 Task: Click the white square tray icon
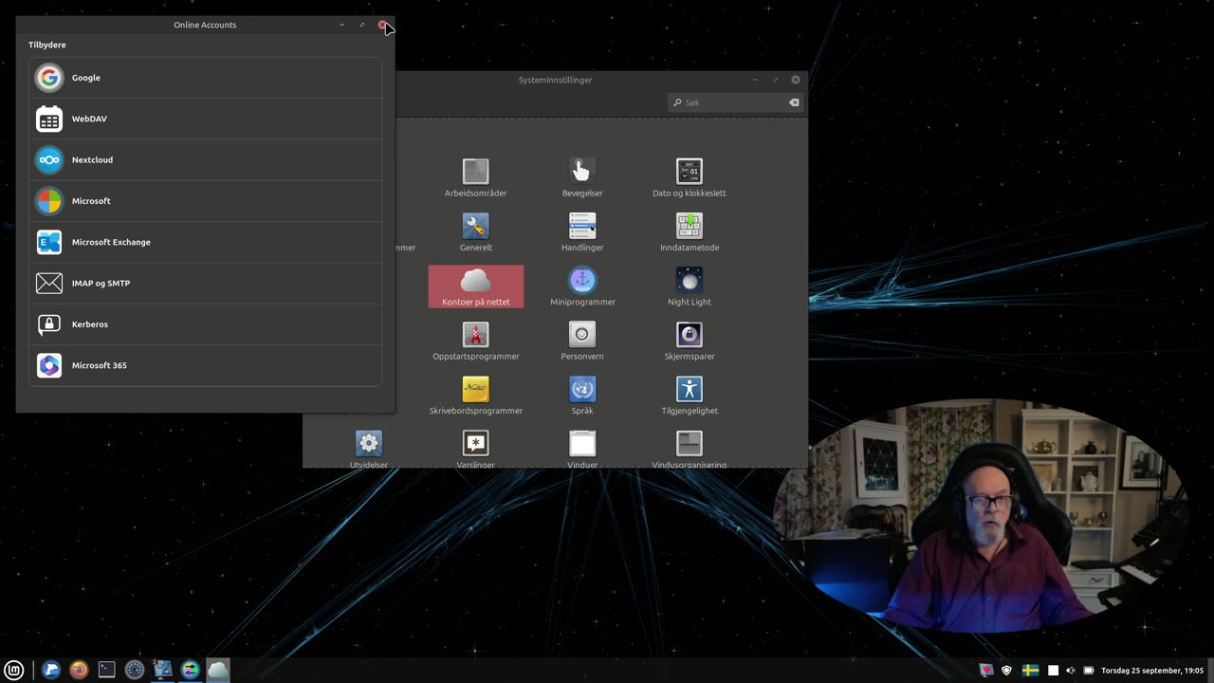[1053, 671]
